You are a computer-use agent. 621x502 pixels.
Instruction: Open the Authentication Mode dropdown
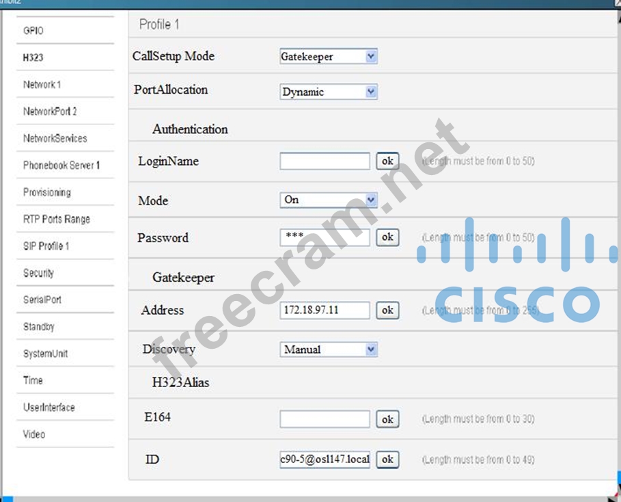click(x=328, y=200)
